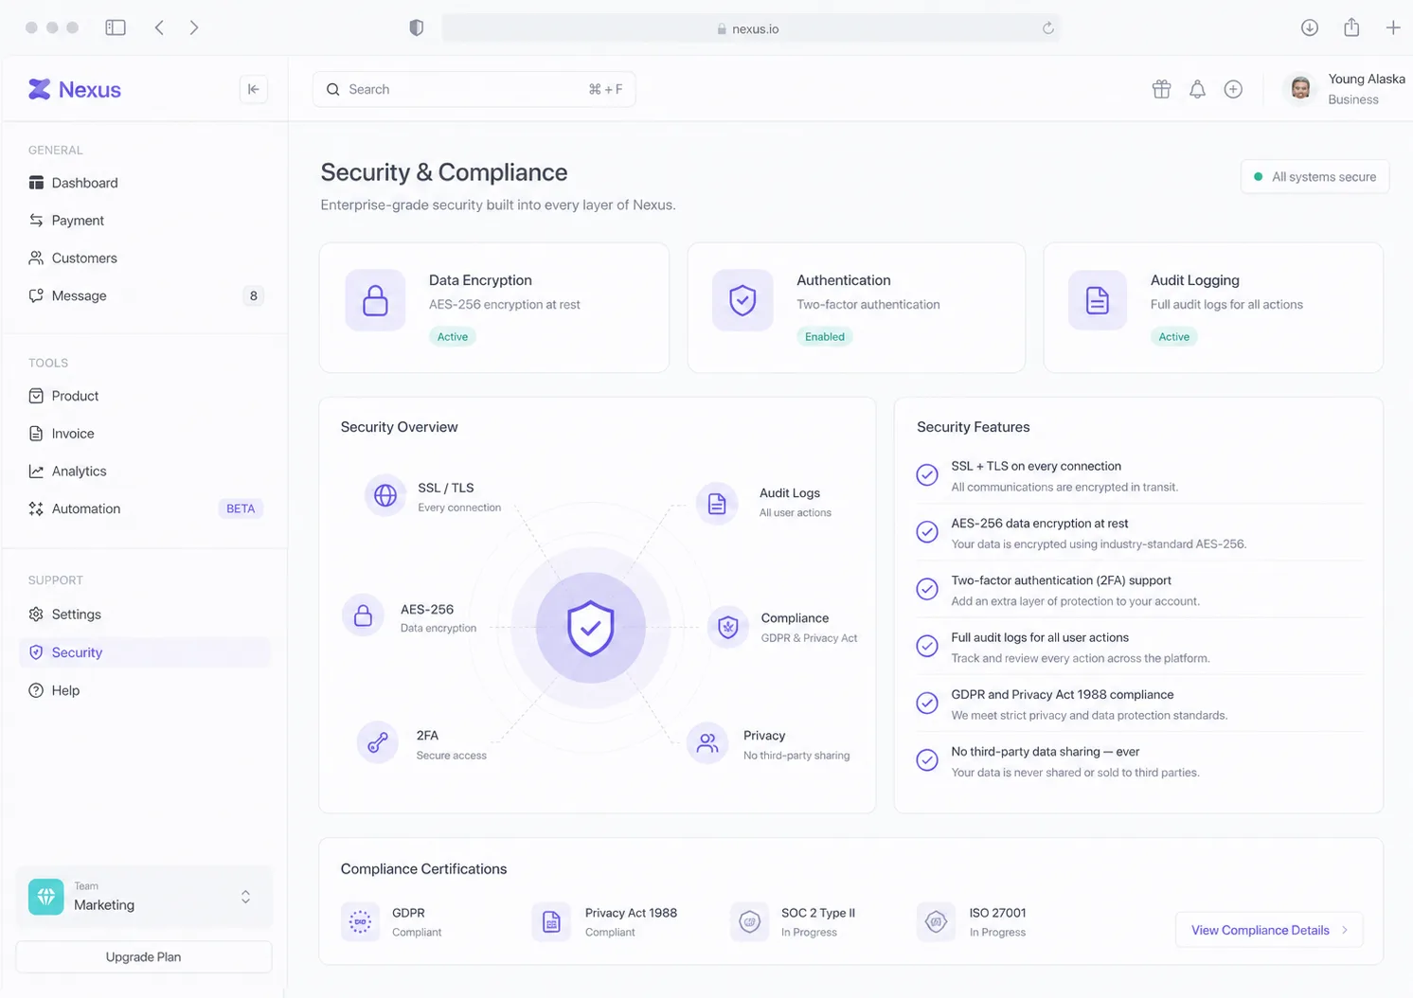Click the Full audit logs feature checkmark
This screenshot has height=998, width=1413.
click(927, 646)
